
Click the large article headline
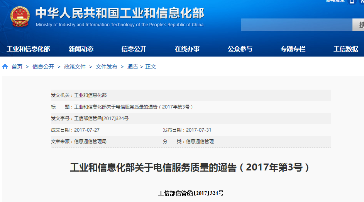coord(190,167)
